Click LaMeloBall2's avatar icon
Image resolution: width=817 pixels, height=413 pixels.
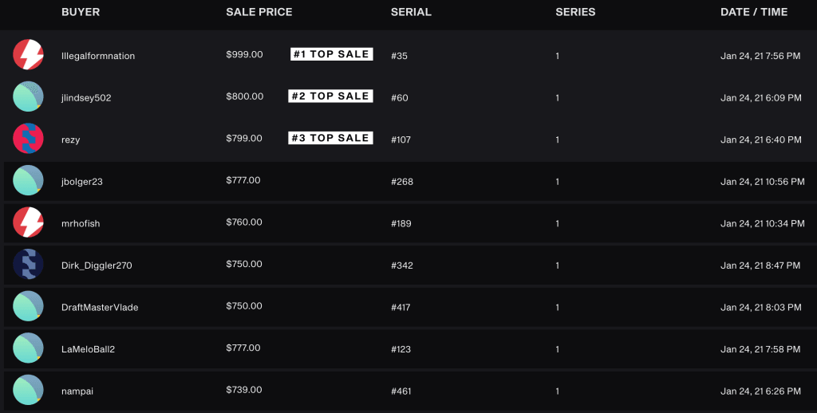[28, 348]
